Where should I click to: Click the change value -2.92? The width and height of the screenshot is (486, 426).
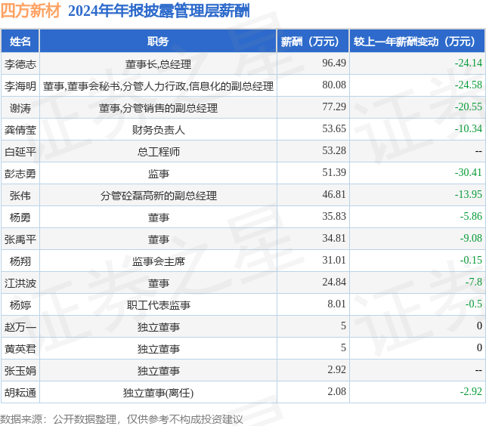point(471,391)
